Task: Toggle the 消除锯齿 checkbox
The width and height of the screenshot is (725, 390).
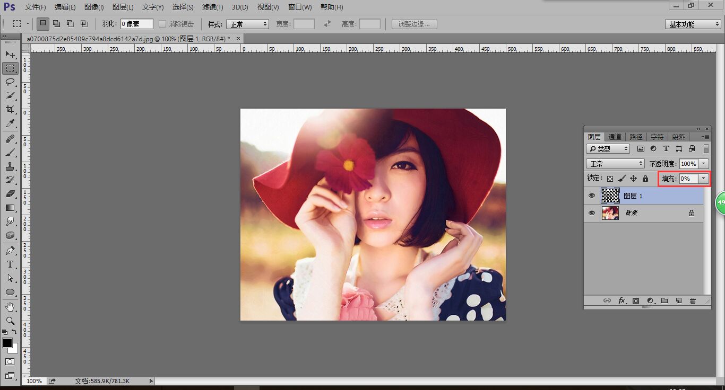Action: coord(163,24)
